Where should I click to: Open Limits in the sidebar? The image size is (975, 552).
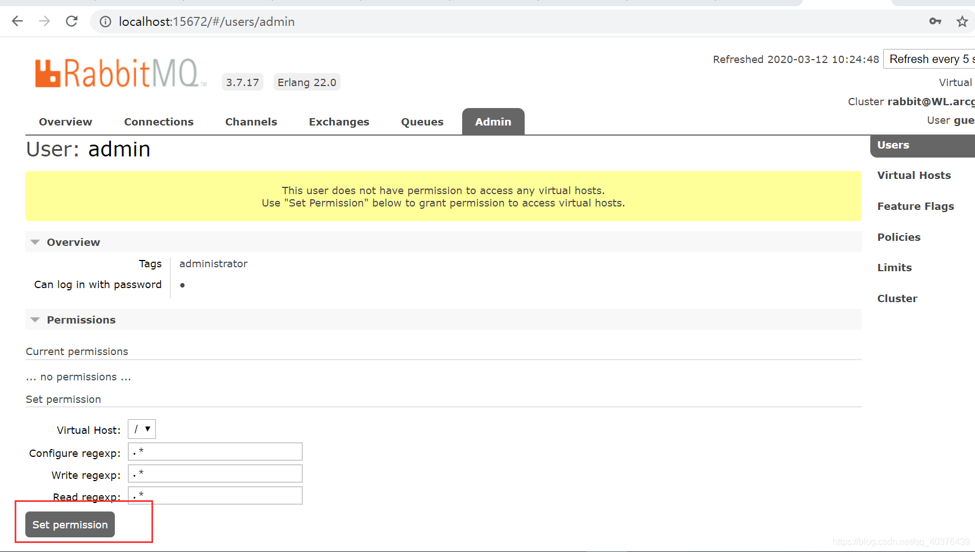[894, 268]
